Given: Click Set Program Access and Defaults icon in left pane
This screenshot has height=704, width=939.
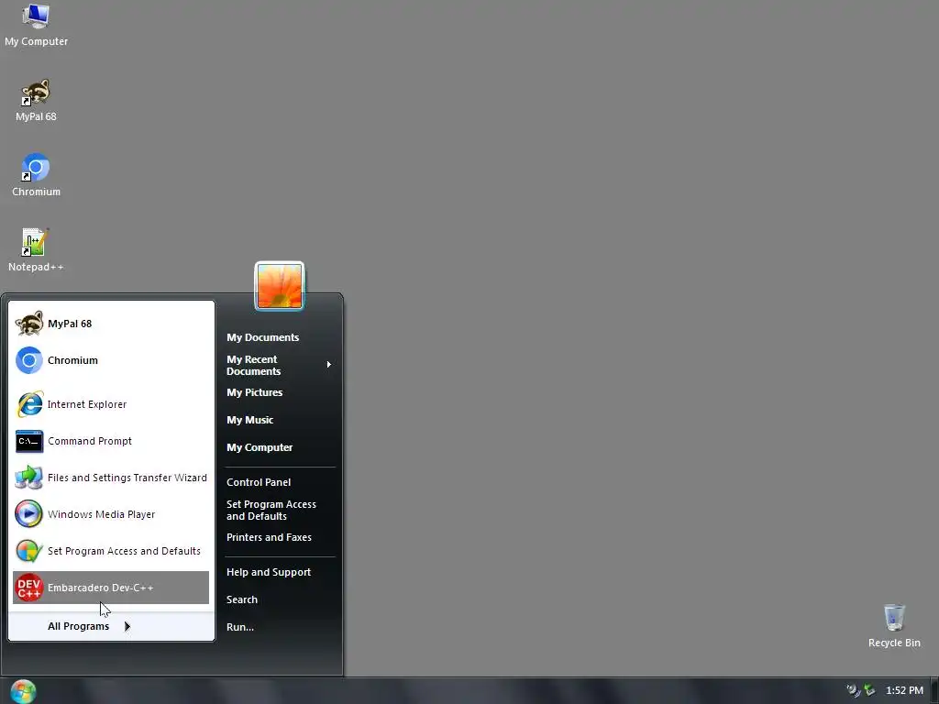Looking at the screenshot, I should [28, 551].
